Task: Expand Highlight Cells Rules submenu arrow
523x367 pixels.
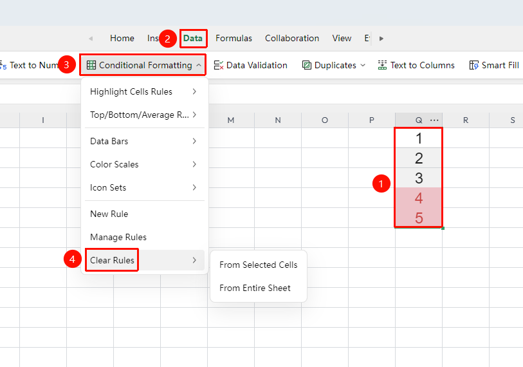Action: [194, 91]
